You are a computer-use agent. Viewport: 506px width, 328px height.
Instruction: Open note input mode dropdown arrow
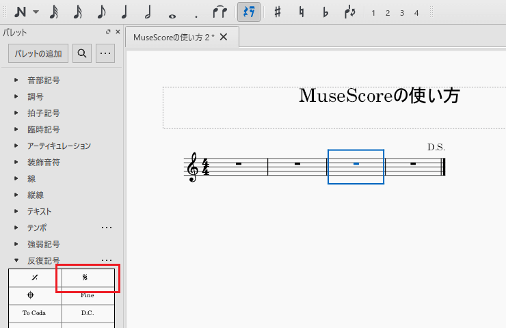point(36,12)
